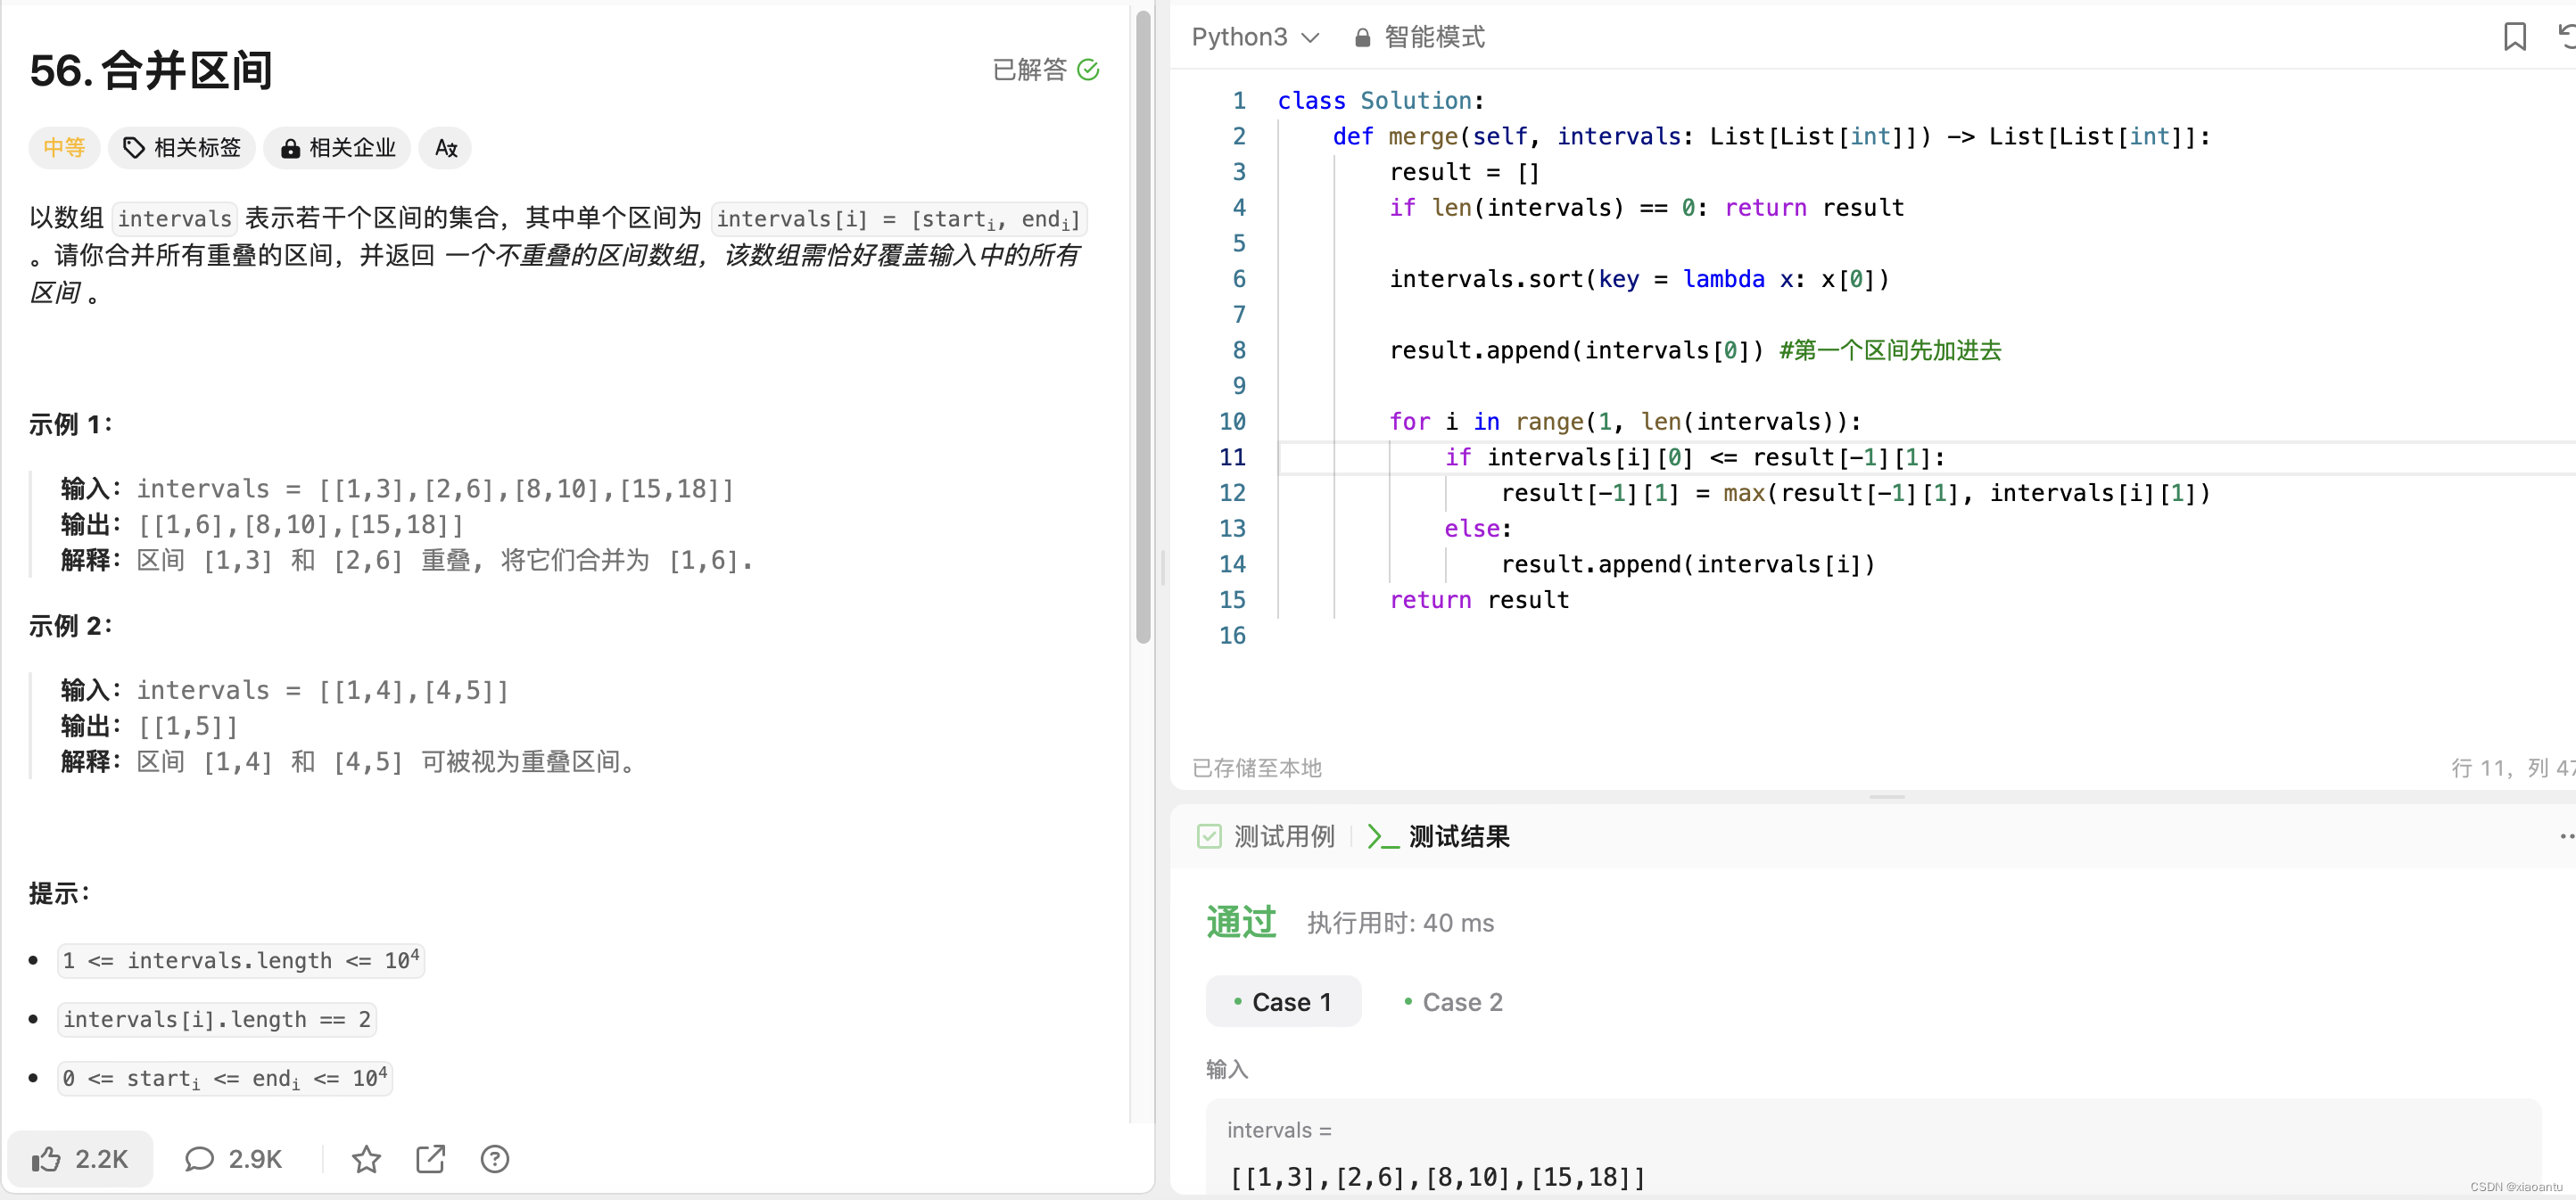
Task: Click line number 11 in the gutter
Action: (x=1232, y=456)
